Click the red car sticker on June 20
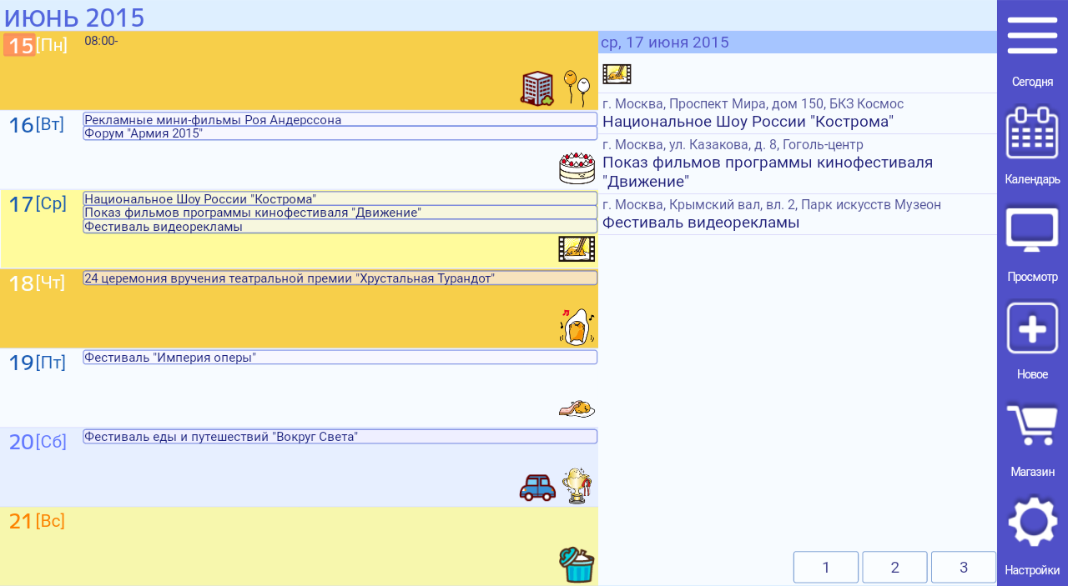 pos(537,488)
